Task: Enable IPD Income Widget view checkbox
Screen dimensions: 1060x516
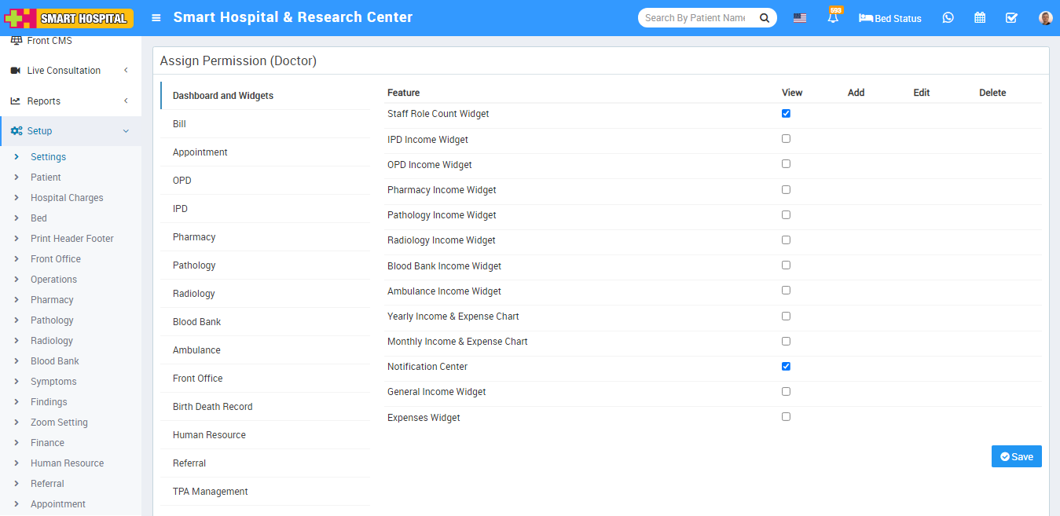Action: pyautogui.click(x=786, y=139)
